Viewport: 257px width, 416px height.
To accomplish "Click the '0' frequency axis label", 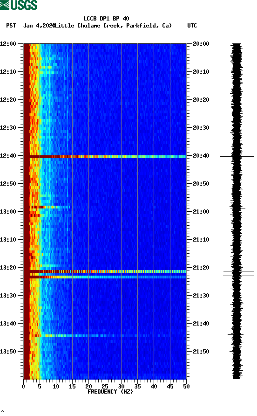I will click(23, 387).
